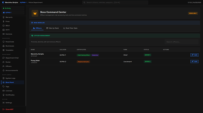Image resolution: width=203 pixels, height=113 pixels.
Task: Click the Roster person icon
Action: (4, 62)
